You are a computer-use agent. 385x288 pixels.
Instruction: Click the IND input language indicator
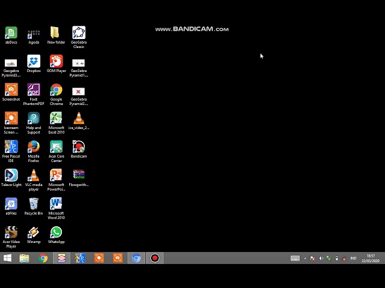point(353,258)
